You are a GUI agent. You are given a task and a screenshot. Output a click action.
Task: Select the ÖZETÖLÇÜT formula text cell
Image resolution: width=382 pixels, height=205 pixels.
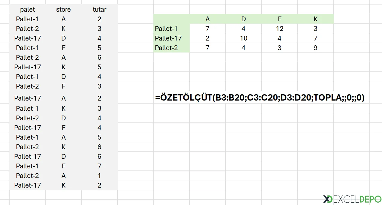pos(260,98)
